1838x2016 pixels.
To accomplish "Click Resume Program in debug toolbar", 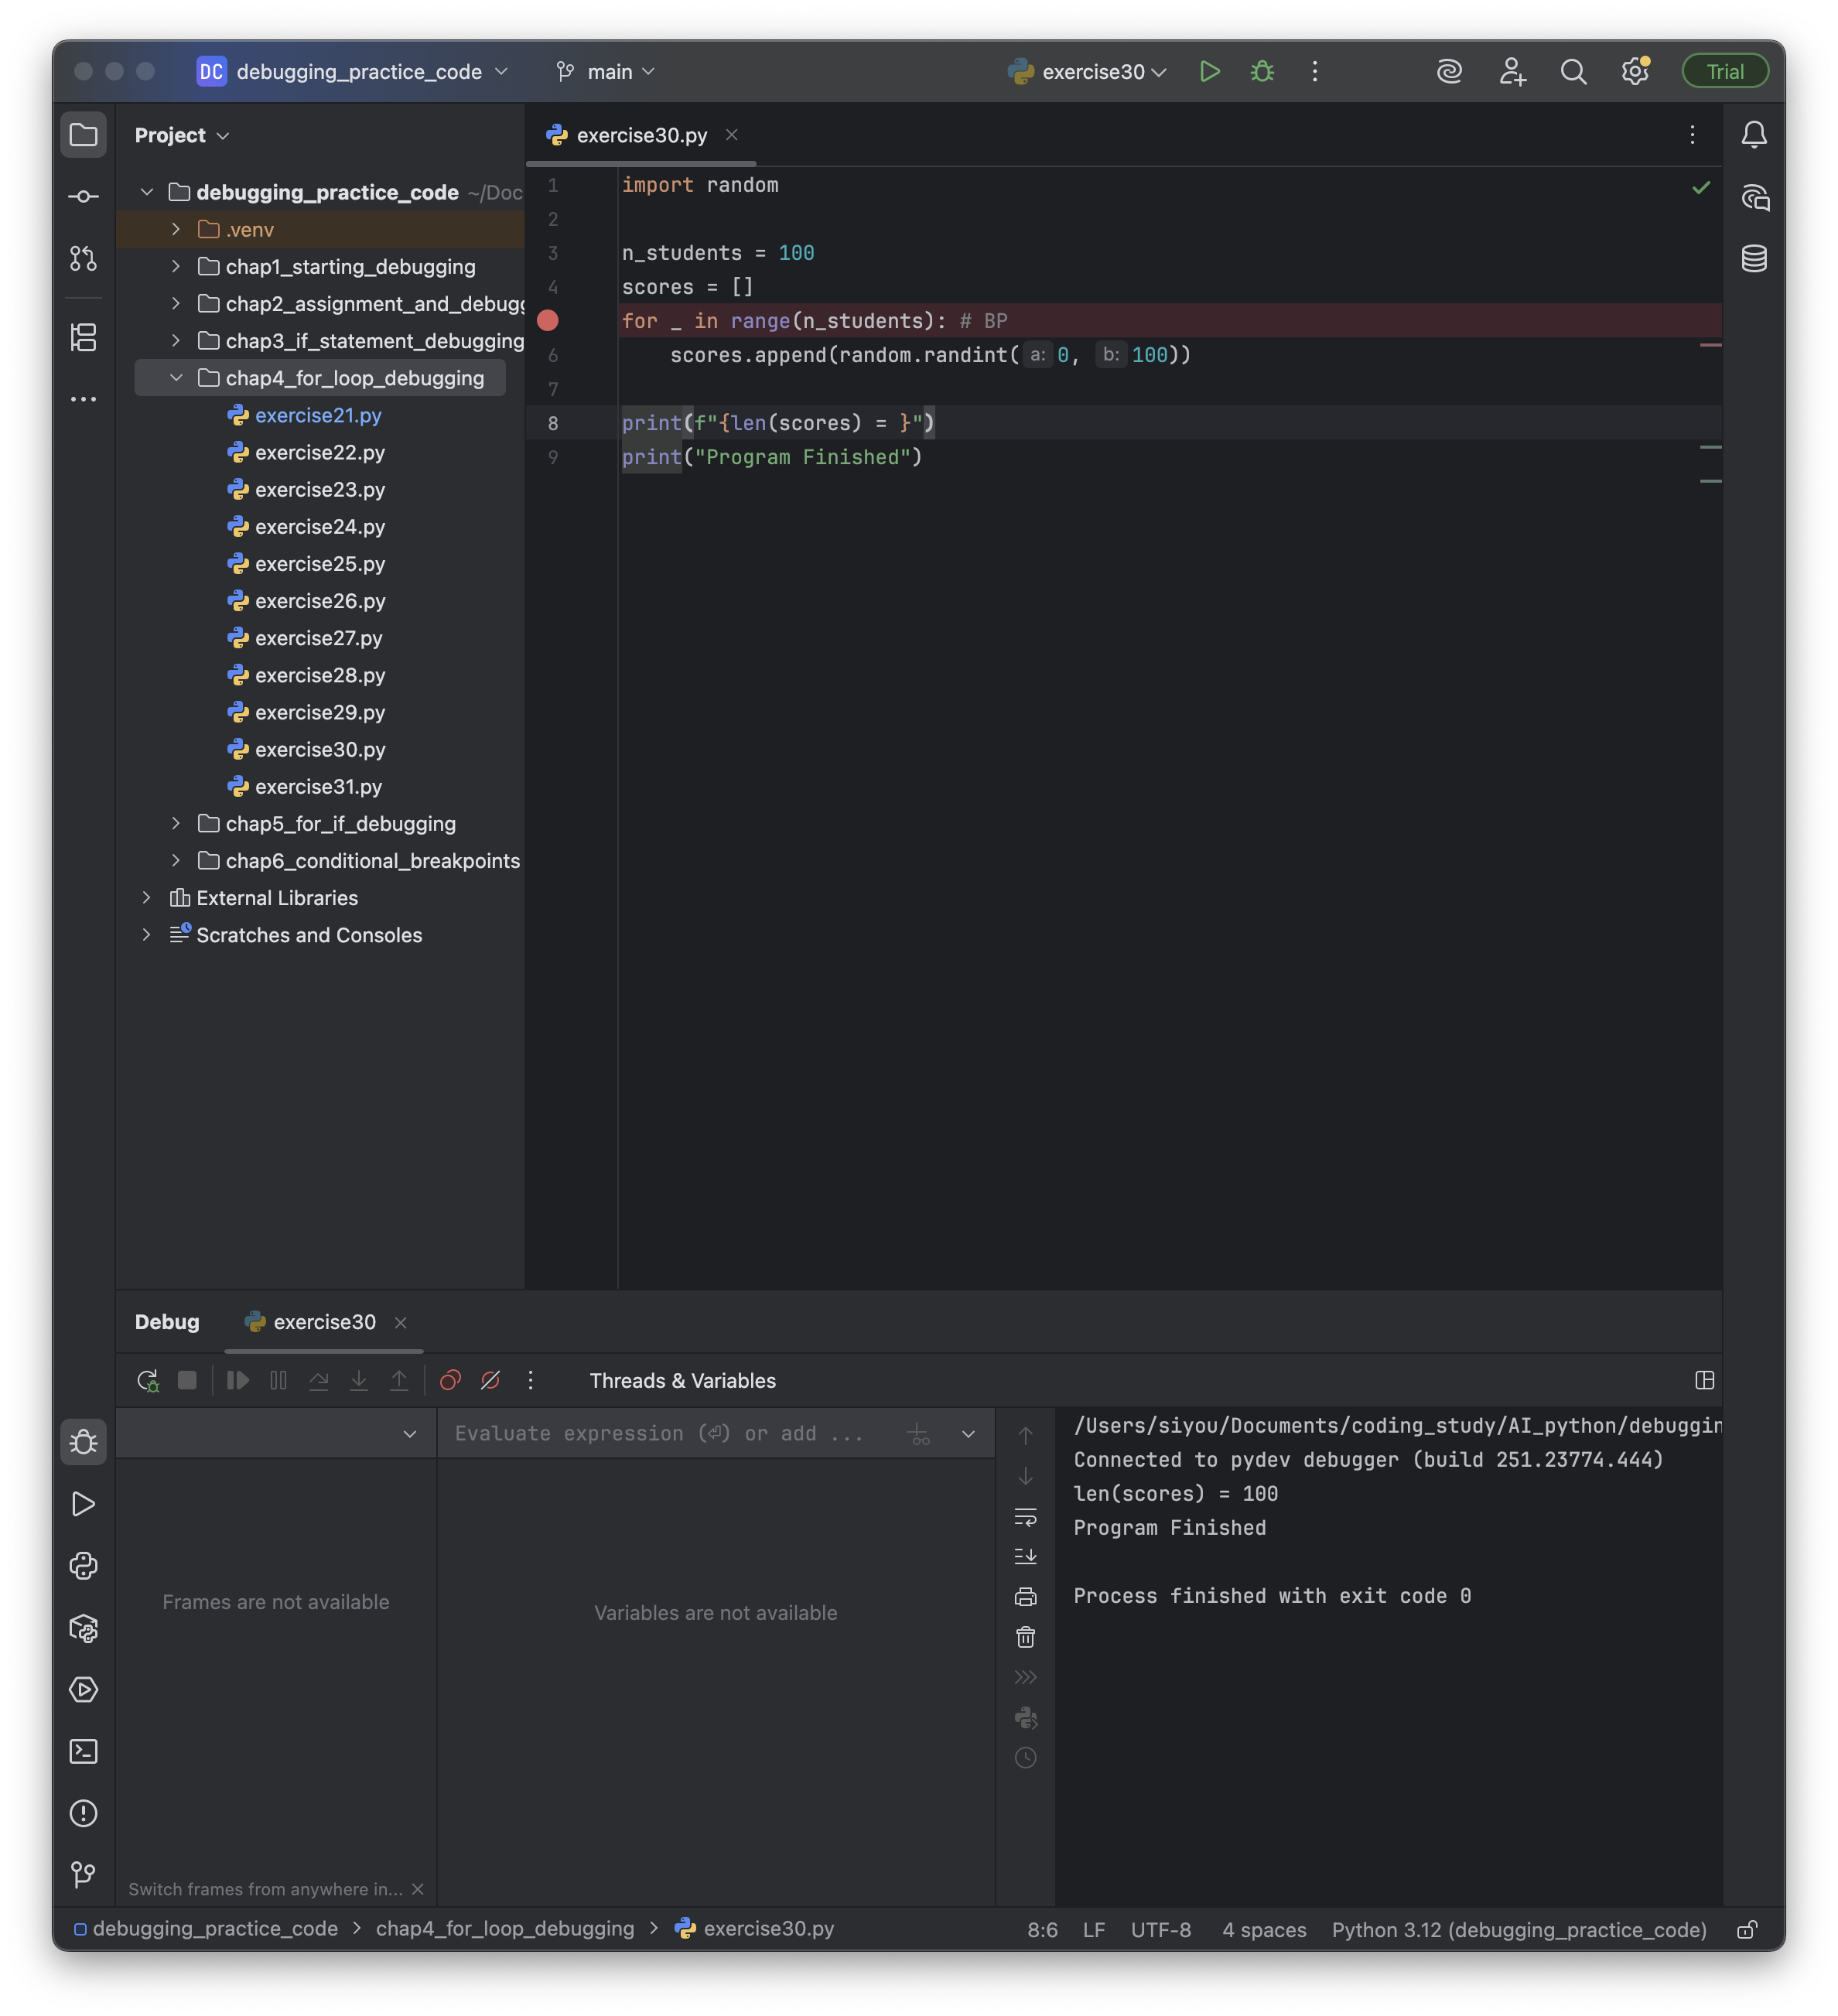I will [x=238, y=1380].
